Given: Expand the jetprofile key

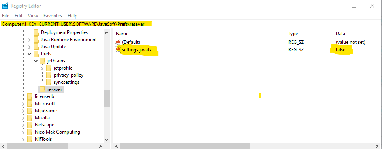Looking at the screenshot, I should point(42,68).
